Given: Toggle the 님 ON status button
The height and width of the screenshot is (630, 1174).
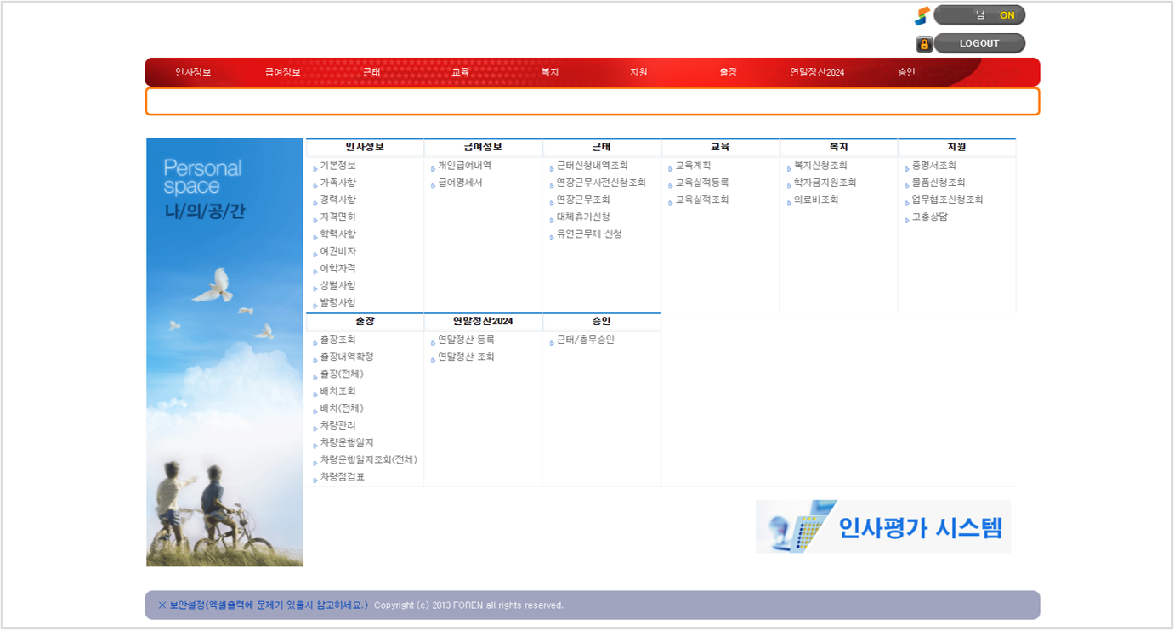Looking at the screenshot, I should [978, 15].
